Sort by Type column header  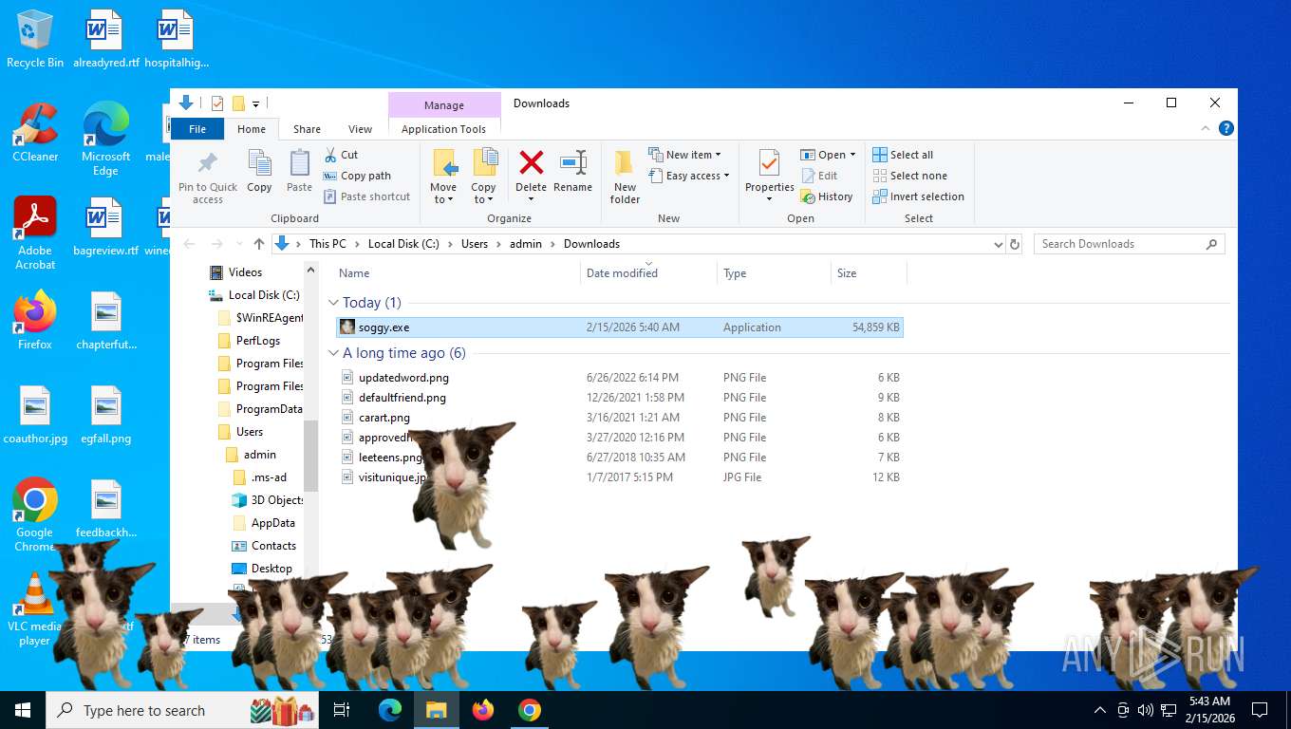(x=774, y=273)
